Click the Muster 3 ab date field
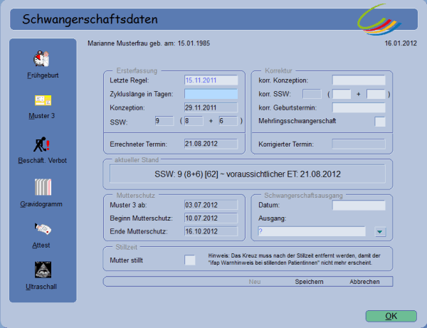427x328 pixels. point(211,205)
